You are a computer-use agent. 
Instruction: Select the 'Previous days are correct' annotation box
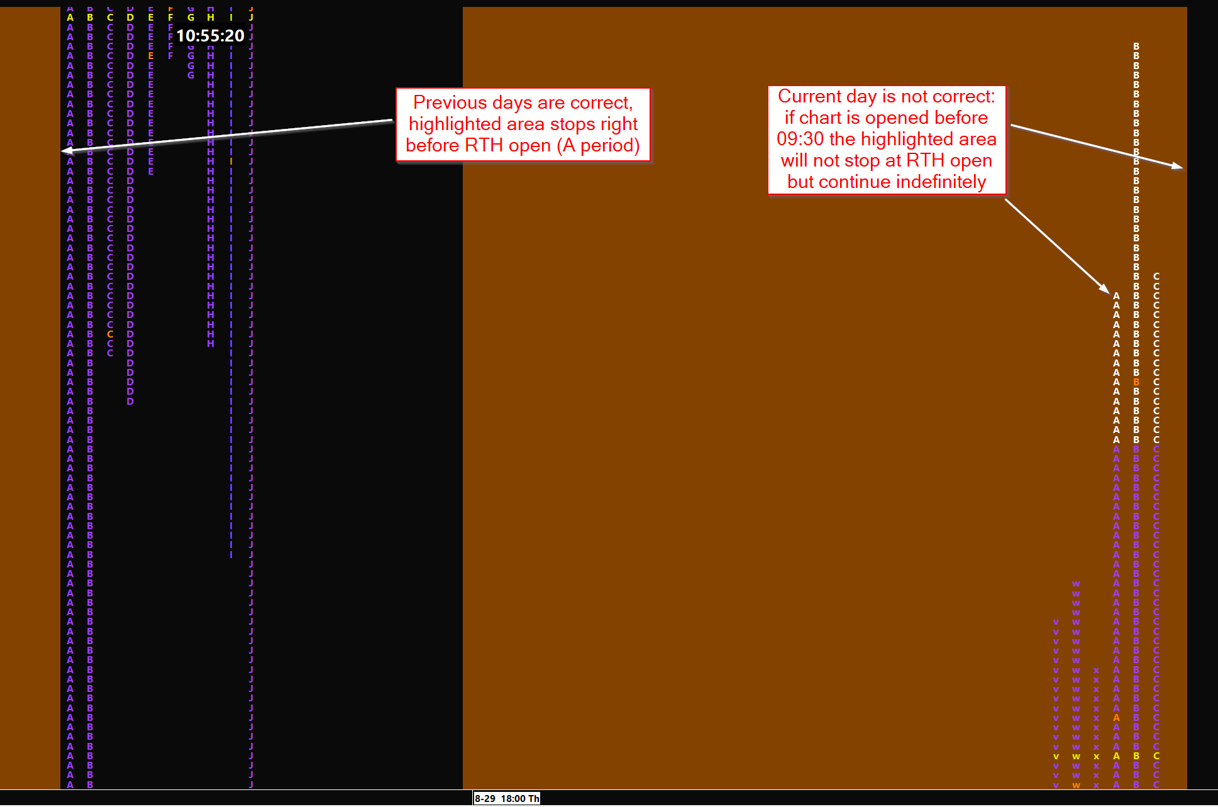[523, 124]
